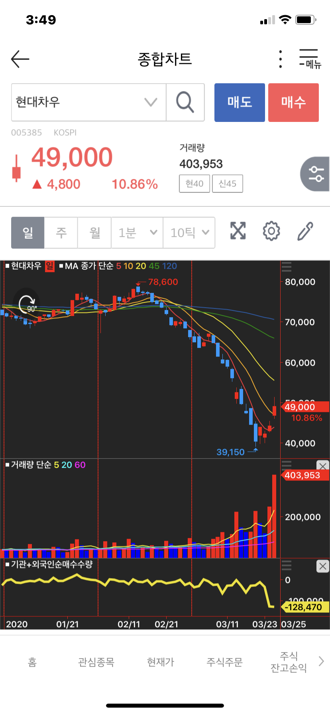The height and width of the screenshot is (714, 330).
Task: Tap the 005385 stock code
Action: point(26,133)
